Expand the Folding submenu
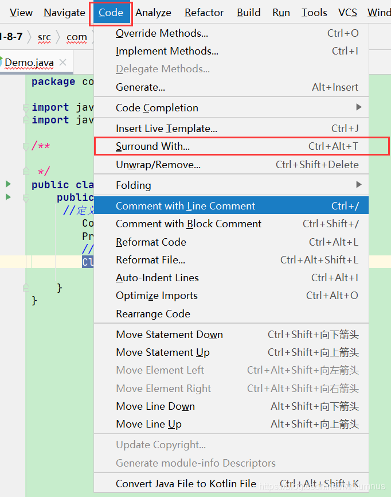The width and height of the screenshot is (391, 497). [231, 185]
